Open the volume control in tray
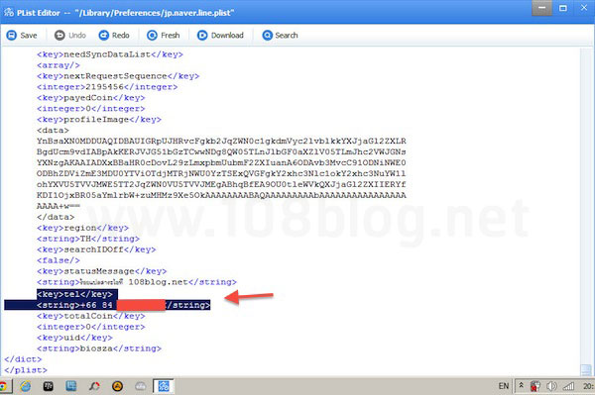The image size is (595, 395). point(551,386)
